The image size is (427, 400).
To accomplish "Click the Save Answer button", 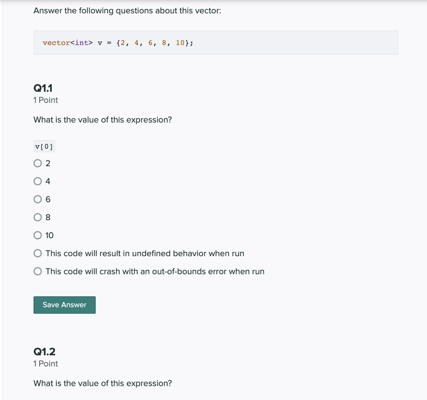I will pyautogui.click(x=65, y=305).
